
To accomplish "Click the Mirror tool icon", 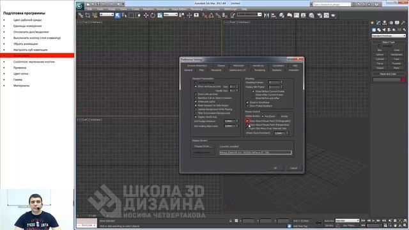I will pyautogui.click(x=266, y=15).
